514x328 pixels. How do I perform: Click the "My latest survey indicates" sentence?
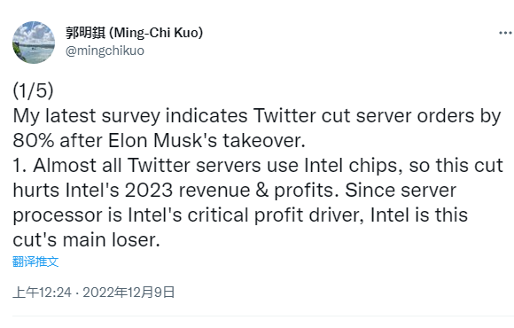click(x=130, y=116)
